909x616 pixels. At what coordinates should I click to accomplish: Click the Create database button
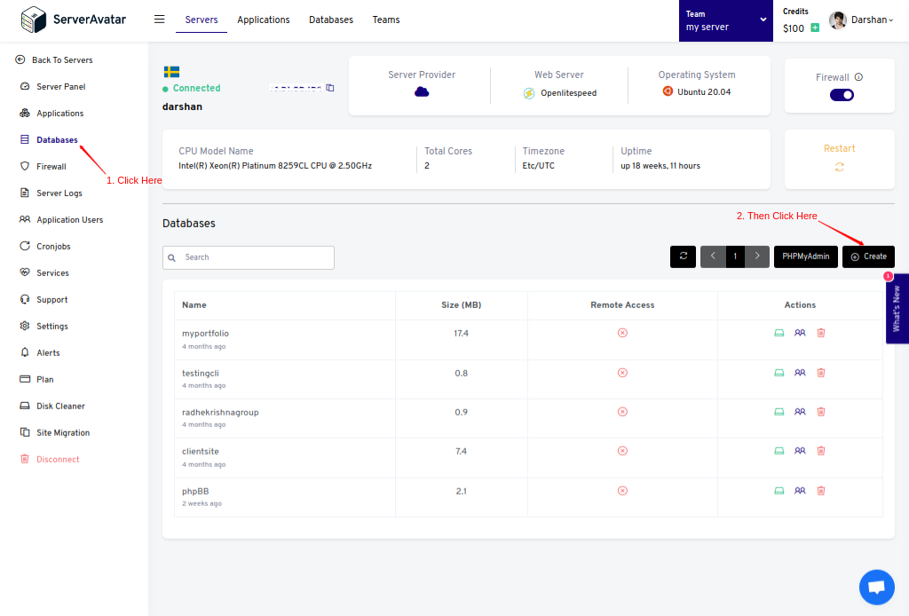pos(868,257)
